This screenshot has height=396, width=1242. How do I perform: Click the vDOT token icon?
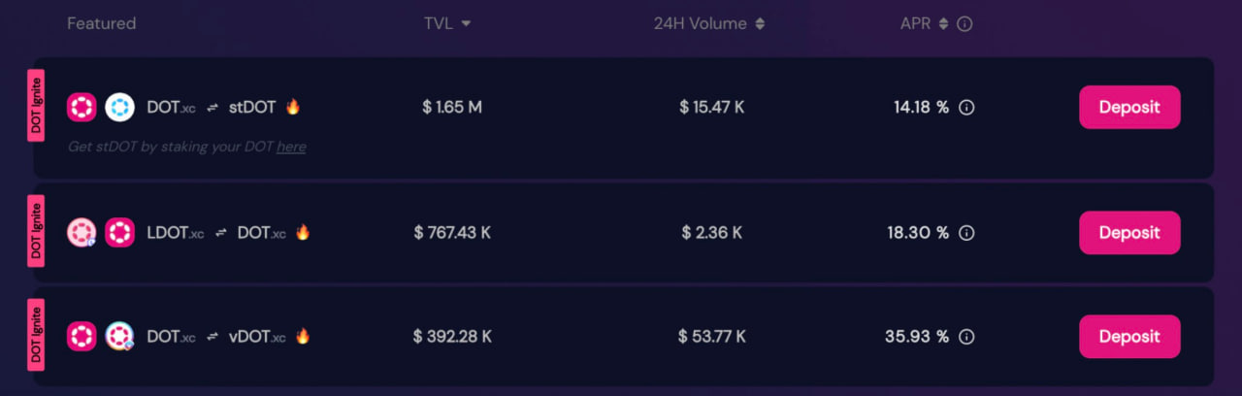[119, 336]
